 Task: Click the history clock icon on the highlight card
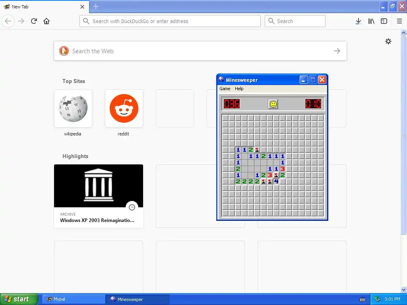coord(132,207)
